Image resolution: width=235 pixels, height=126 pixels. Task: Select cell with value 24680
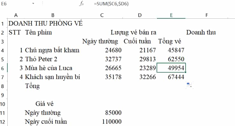(x=113, y=50)
